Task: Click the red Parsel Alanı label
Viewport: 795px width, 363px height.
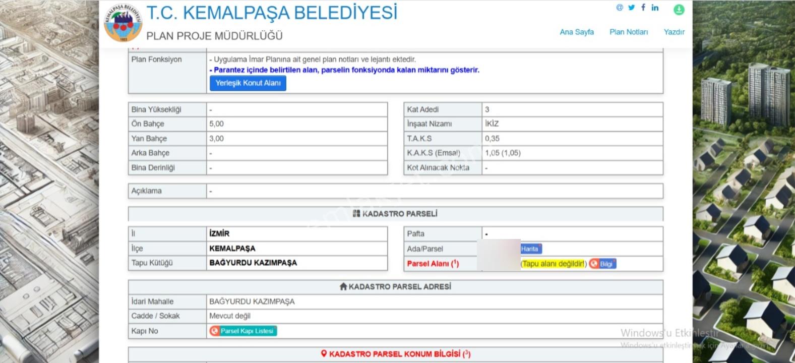Action: click(433, 263)
